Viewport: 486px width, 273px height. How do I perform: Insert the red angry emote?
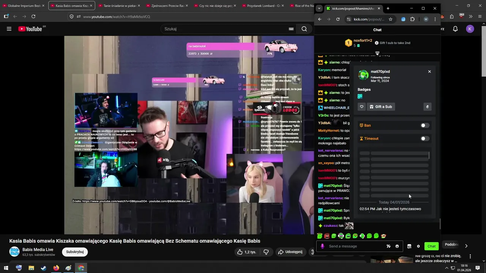327,236
